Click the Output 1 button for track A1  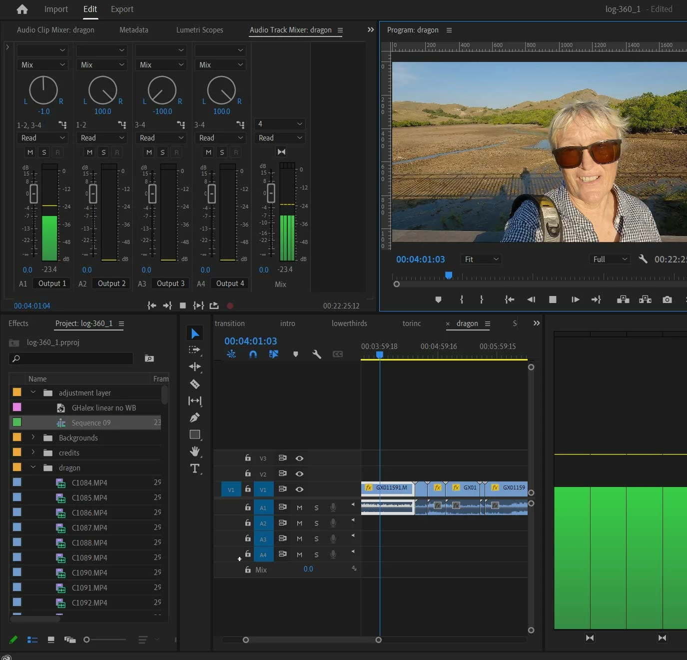[x=52, y=283]
